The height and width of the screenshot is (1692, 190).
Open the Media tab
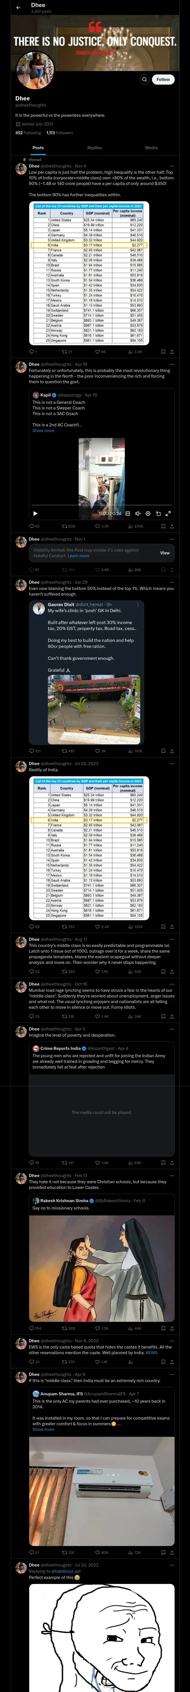[x=151, y=148]
